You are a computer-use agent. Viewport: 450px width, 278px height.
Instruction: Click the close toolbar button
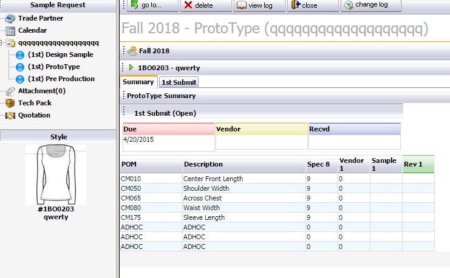pos(313,5)
